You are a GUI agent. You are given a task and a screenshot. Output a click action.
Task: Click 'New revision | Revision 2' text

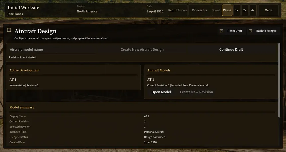24,85
